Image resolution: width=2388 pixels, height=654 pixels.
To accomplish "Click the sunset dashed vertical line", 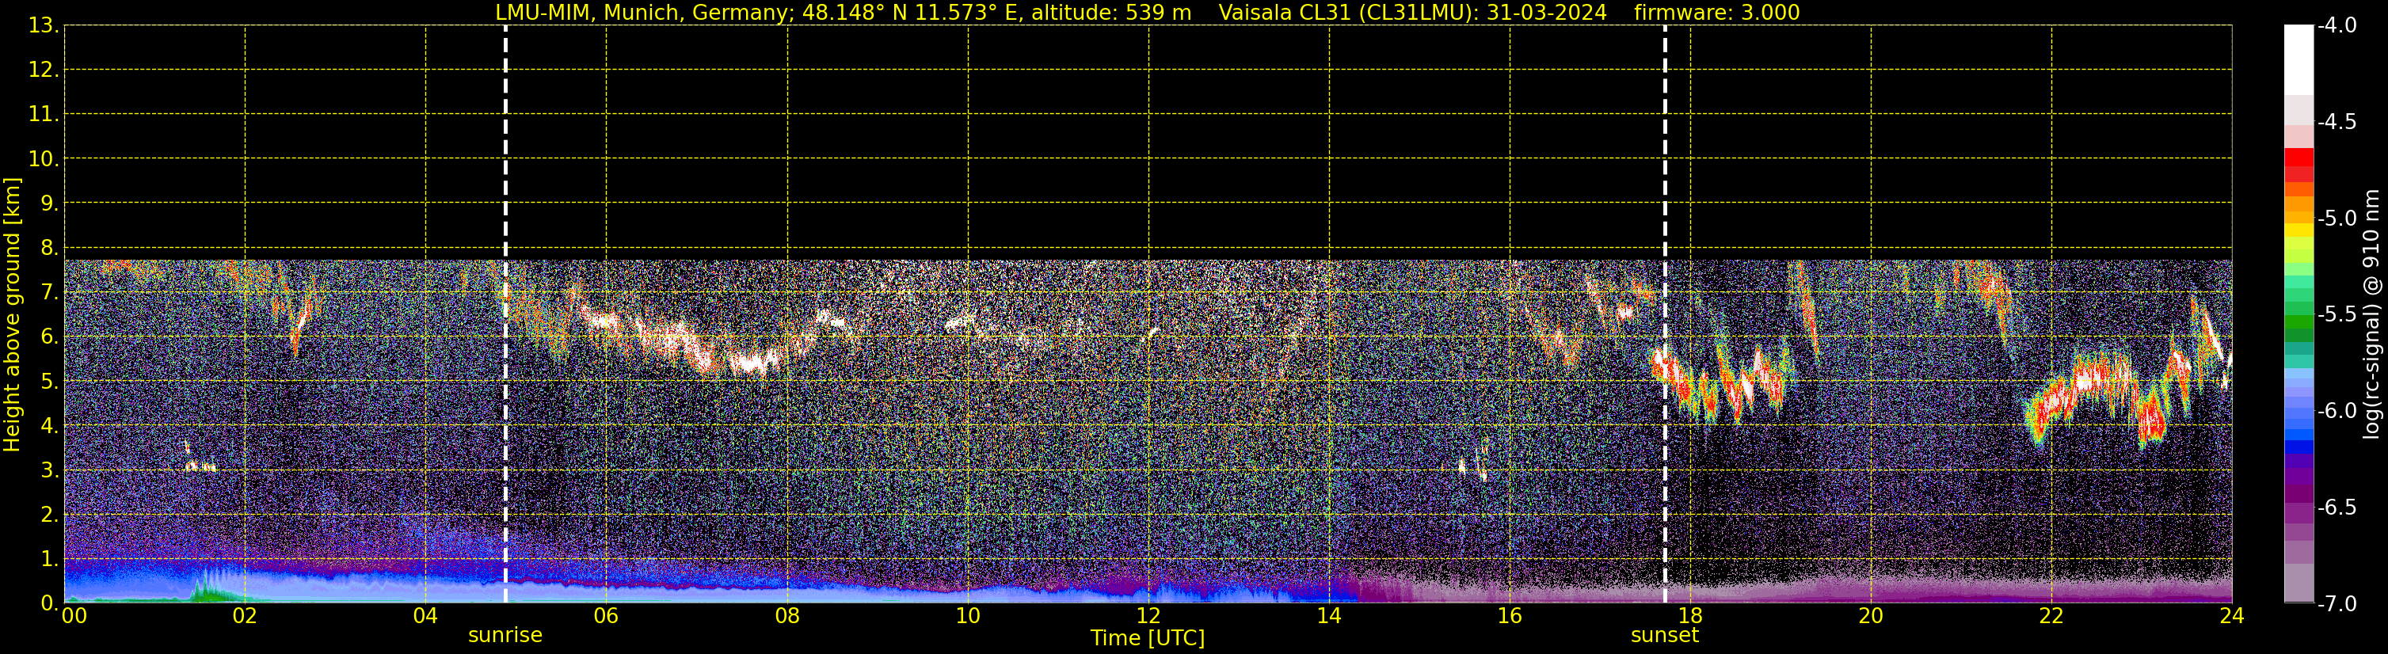I will click(1665, 314).
